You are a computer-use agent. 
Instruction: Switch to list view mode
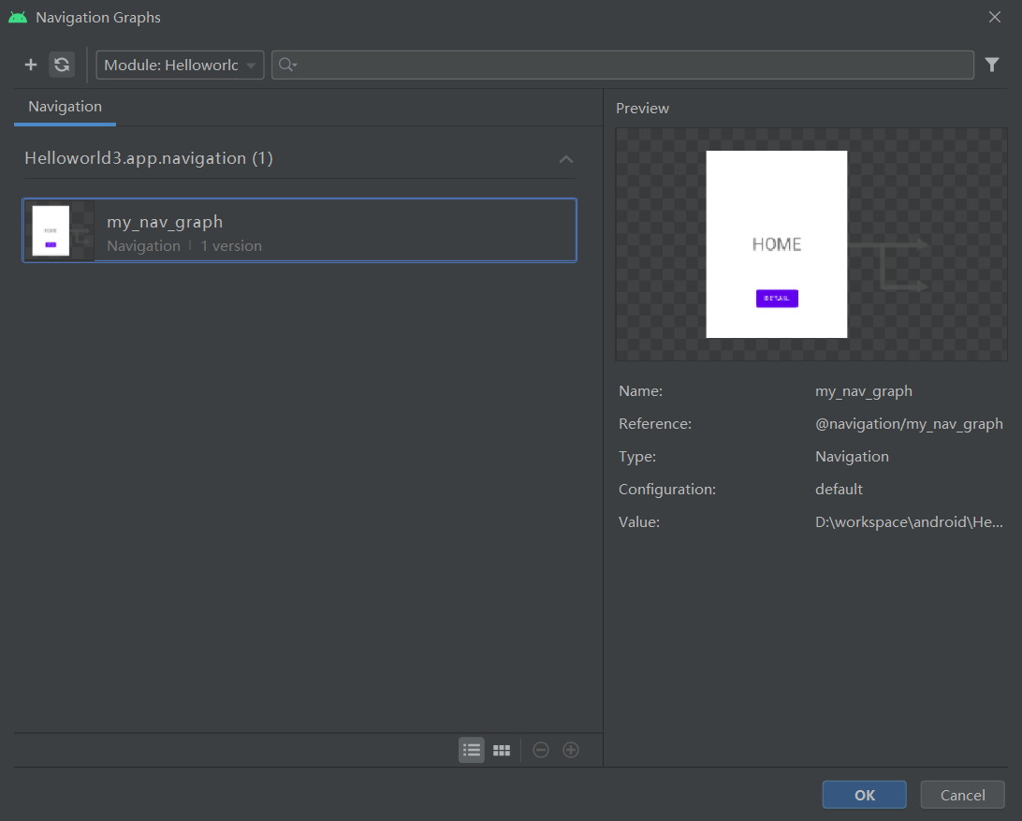click(472, 750)
